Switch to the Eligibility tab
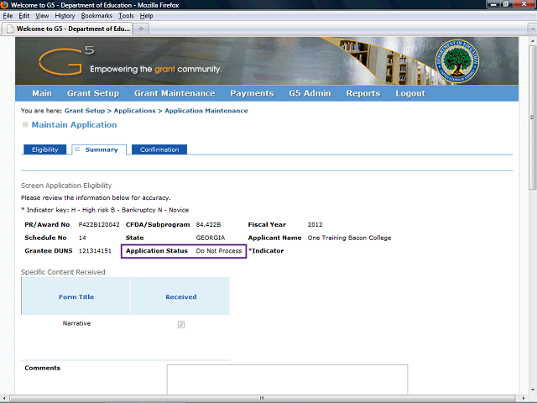537x403 pixels. (44, 149)
